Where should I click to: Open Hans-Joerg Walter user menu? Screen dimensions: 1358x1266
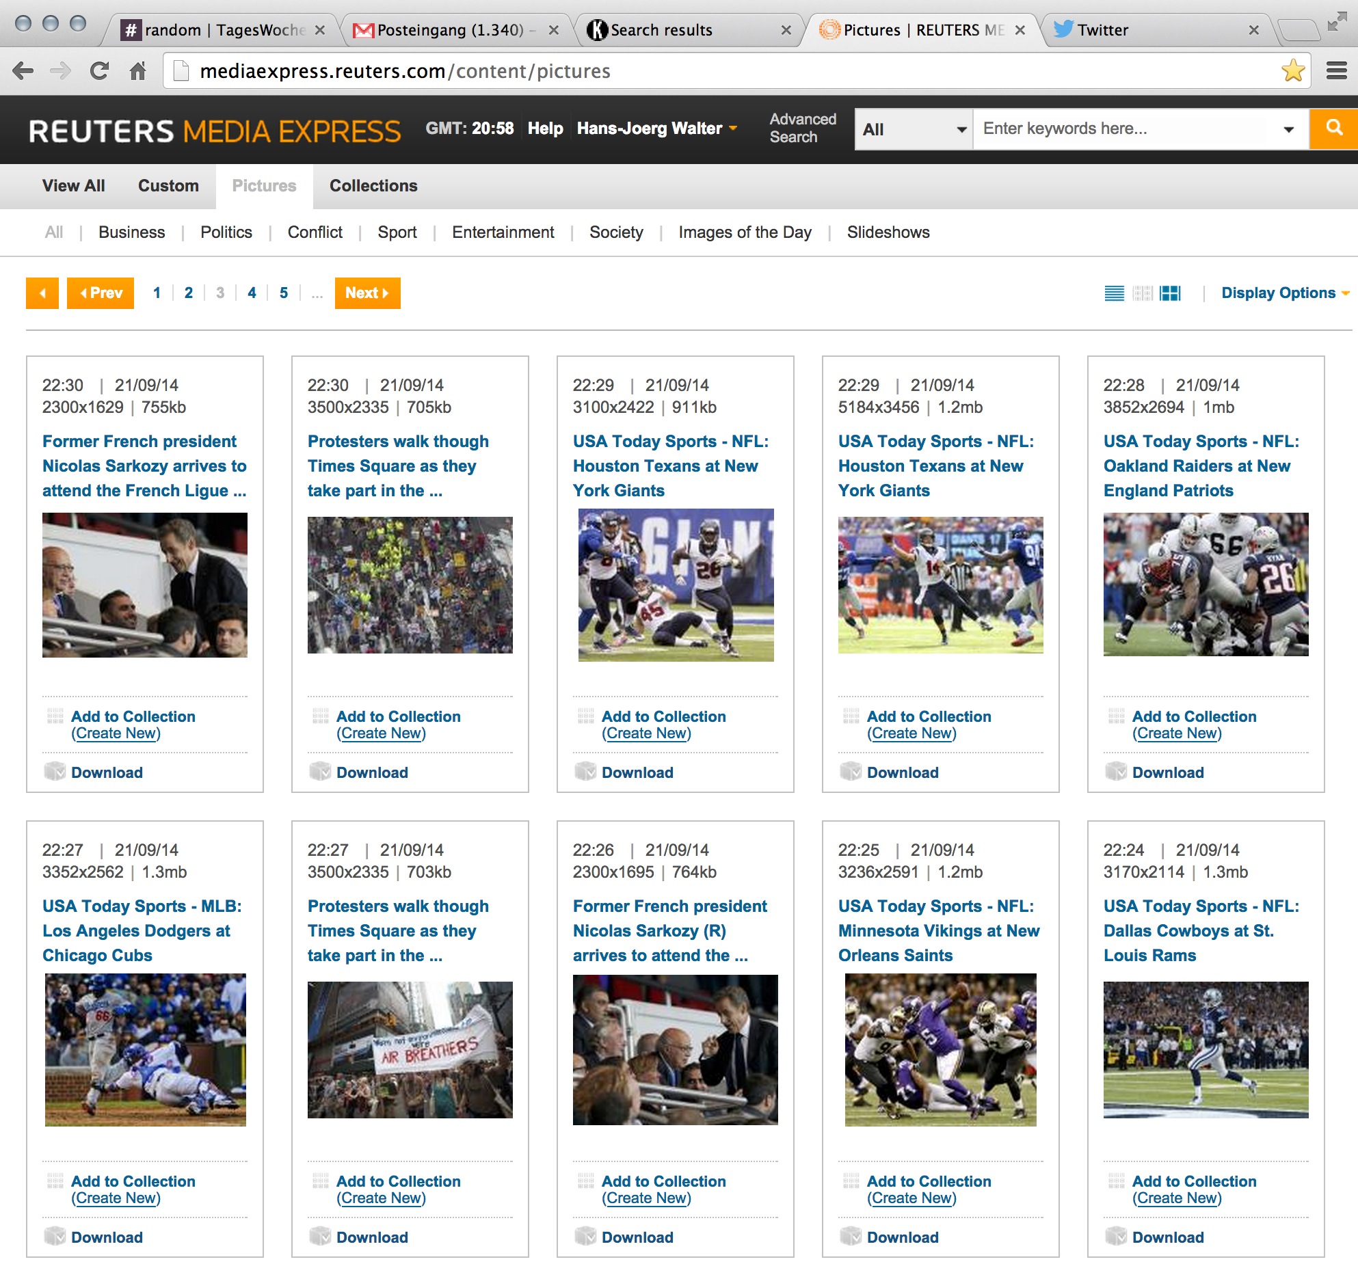click(656, 129)
